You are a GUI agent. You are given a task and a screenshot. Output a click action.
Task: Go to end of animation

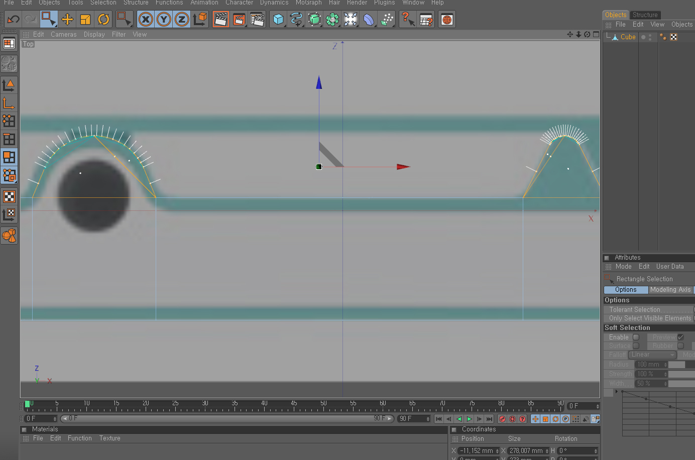tap(489, 419)
